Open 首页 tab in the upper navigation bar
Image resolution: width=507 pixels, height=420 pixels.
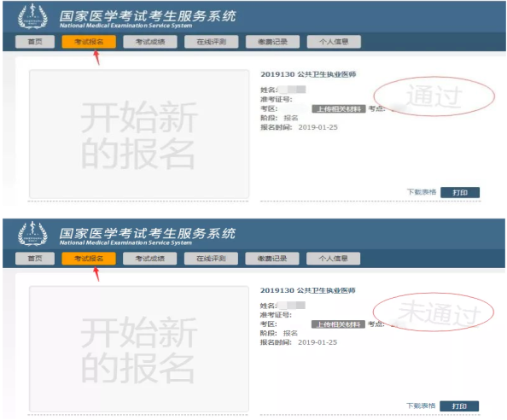pyautogui.click(x=35, y=42)
